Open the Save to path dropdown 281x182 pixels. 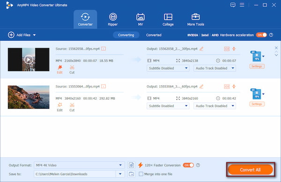(120, 174)
